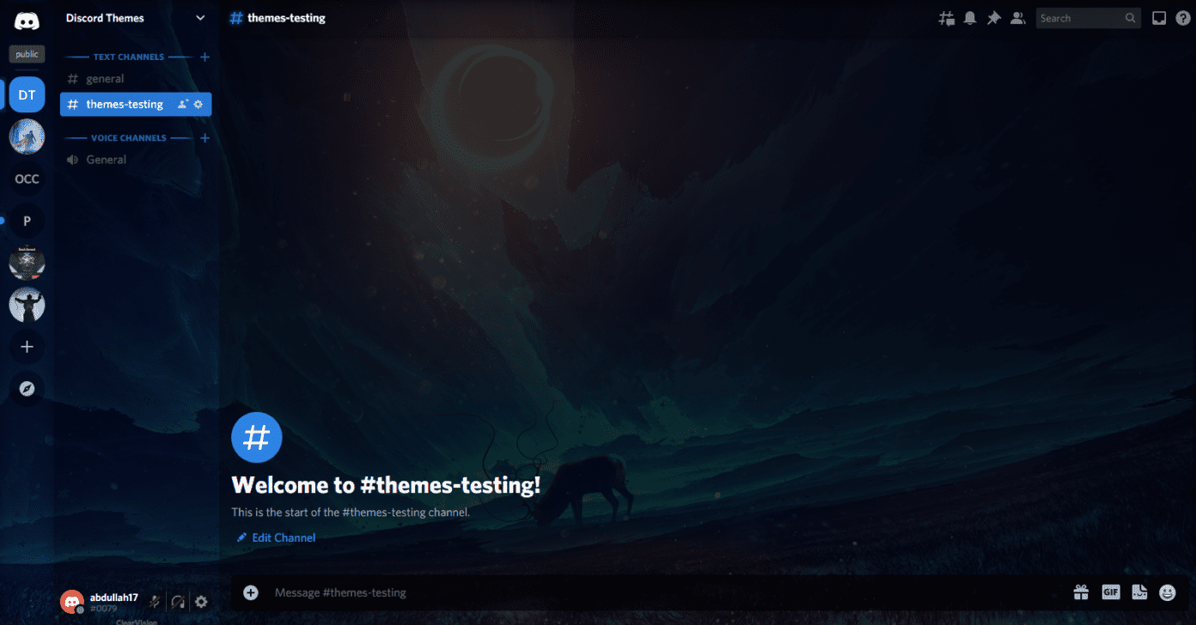Open the emoji picker

pos(1167,592)
